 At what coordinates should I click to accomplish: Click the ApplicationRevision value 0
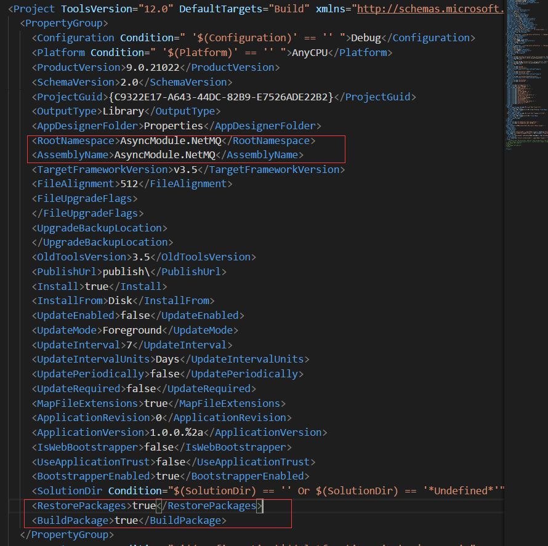pyautogui.click(x=159, y=418)
